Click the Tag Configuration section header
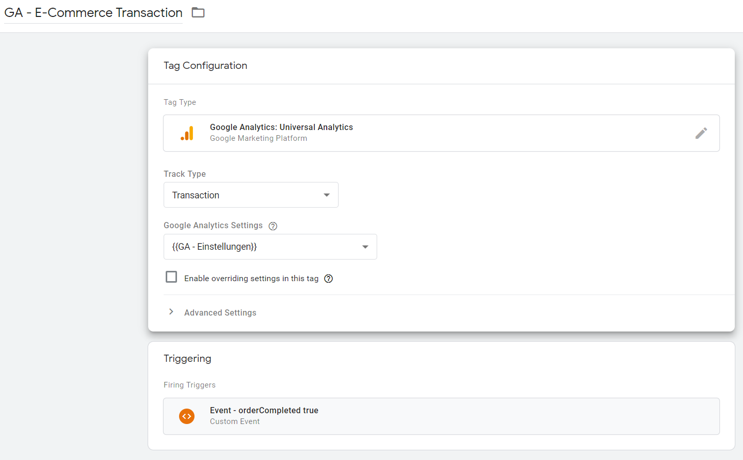Image resolution: width=743 pixels, height=460 pixels. click(205, 65)
